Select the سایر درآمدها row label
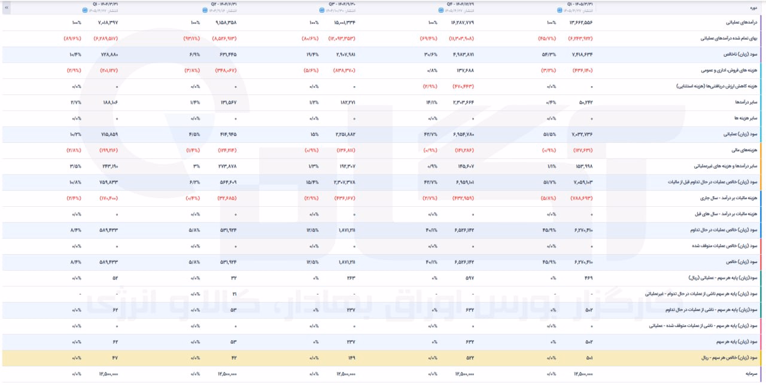Viewport: 766px width, 385px height. point(747,102)
